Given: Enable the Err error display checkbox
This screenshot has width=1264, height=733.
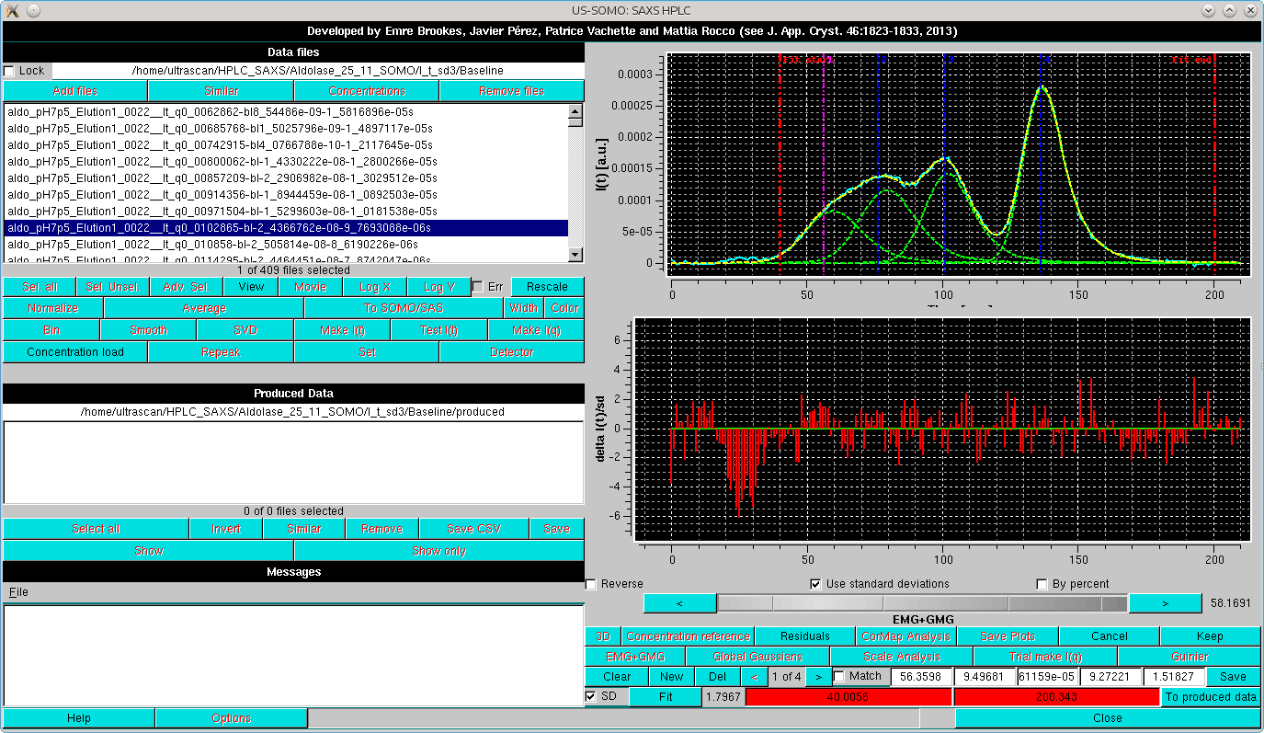Looking at the screenshot, I should [476, 286].
